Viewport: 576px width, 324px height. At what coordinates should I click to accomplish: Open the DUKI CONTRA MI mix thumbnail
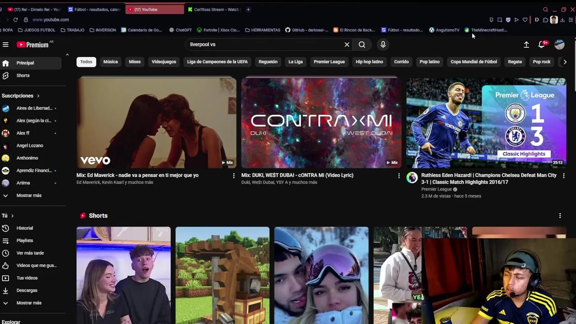[x=321, y=123]
